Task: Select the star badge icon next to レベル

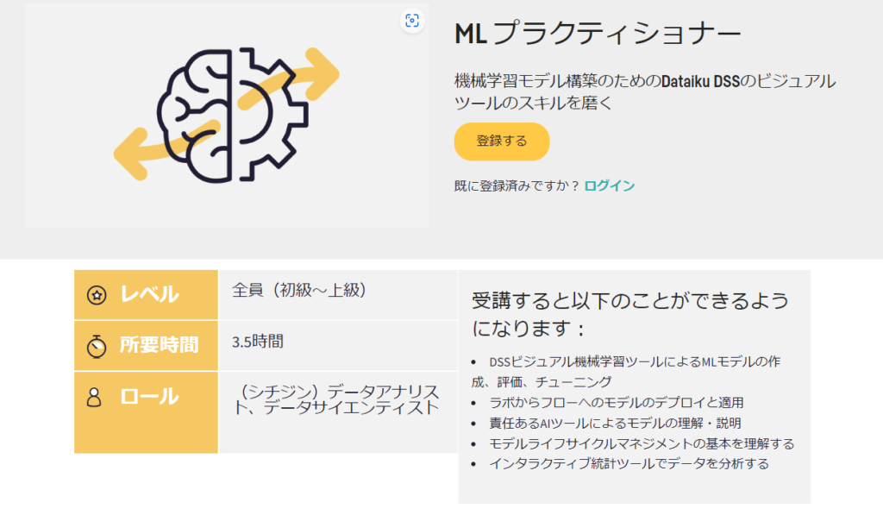Action: point(97,292)
